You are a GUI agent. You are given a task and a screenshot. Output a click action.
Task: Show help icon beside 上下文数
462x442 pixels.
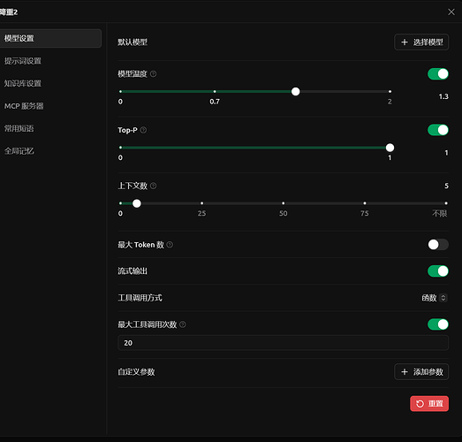point(153,186)
